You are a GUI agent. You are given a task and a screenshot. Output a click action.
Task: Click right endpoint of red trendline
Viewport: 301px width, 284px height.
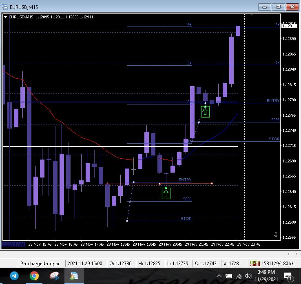tap(212, 183)
